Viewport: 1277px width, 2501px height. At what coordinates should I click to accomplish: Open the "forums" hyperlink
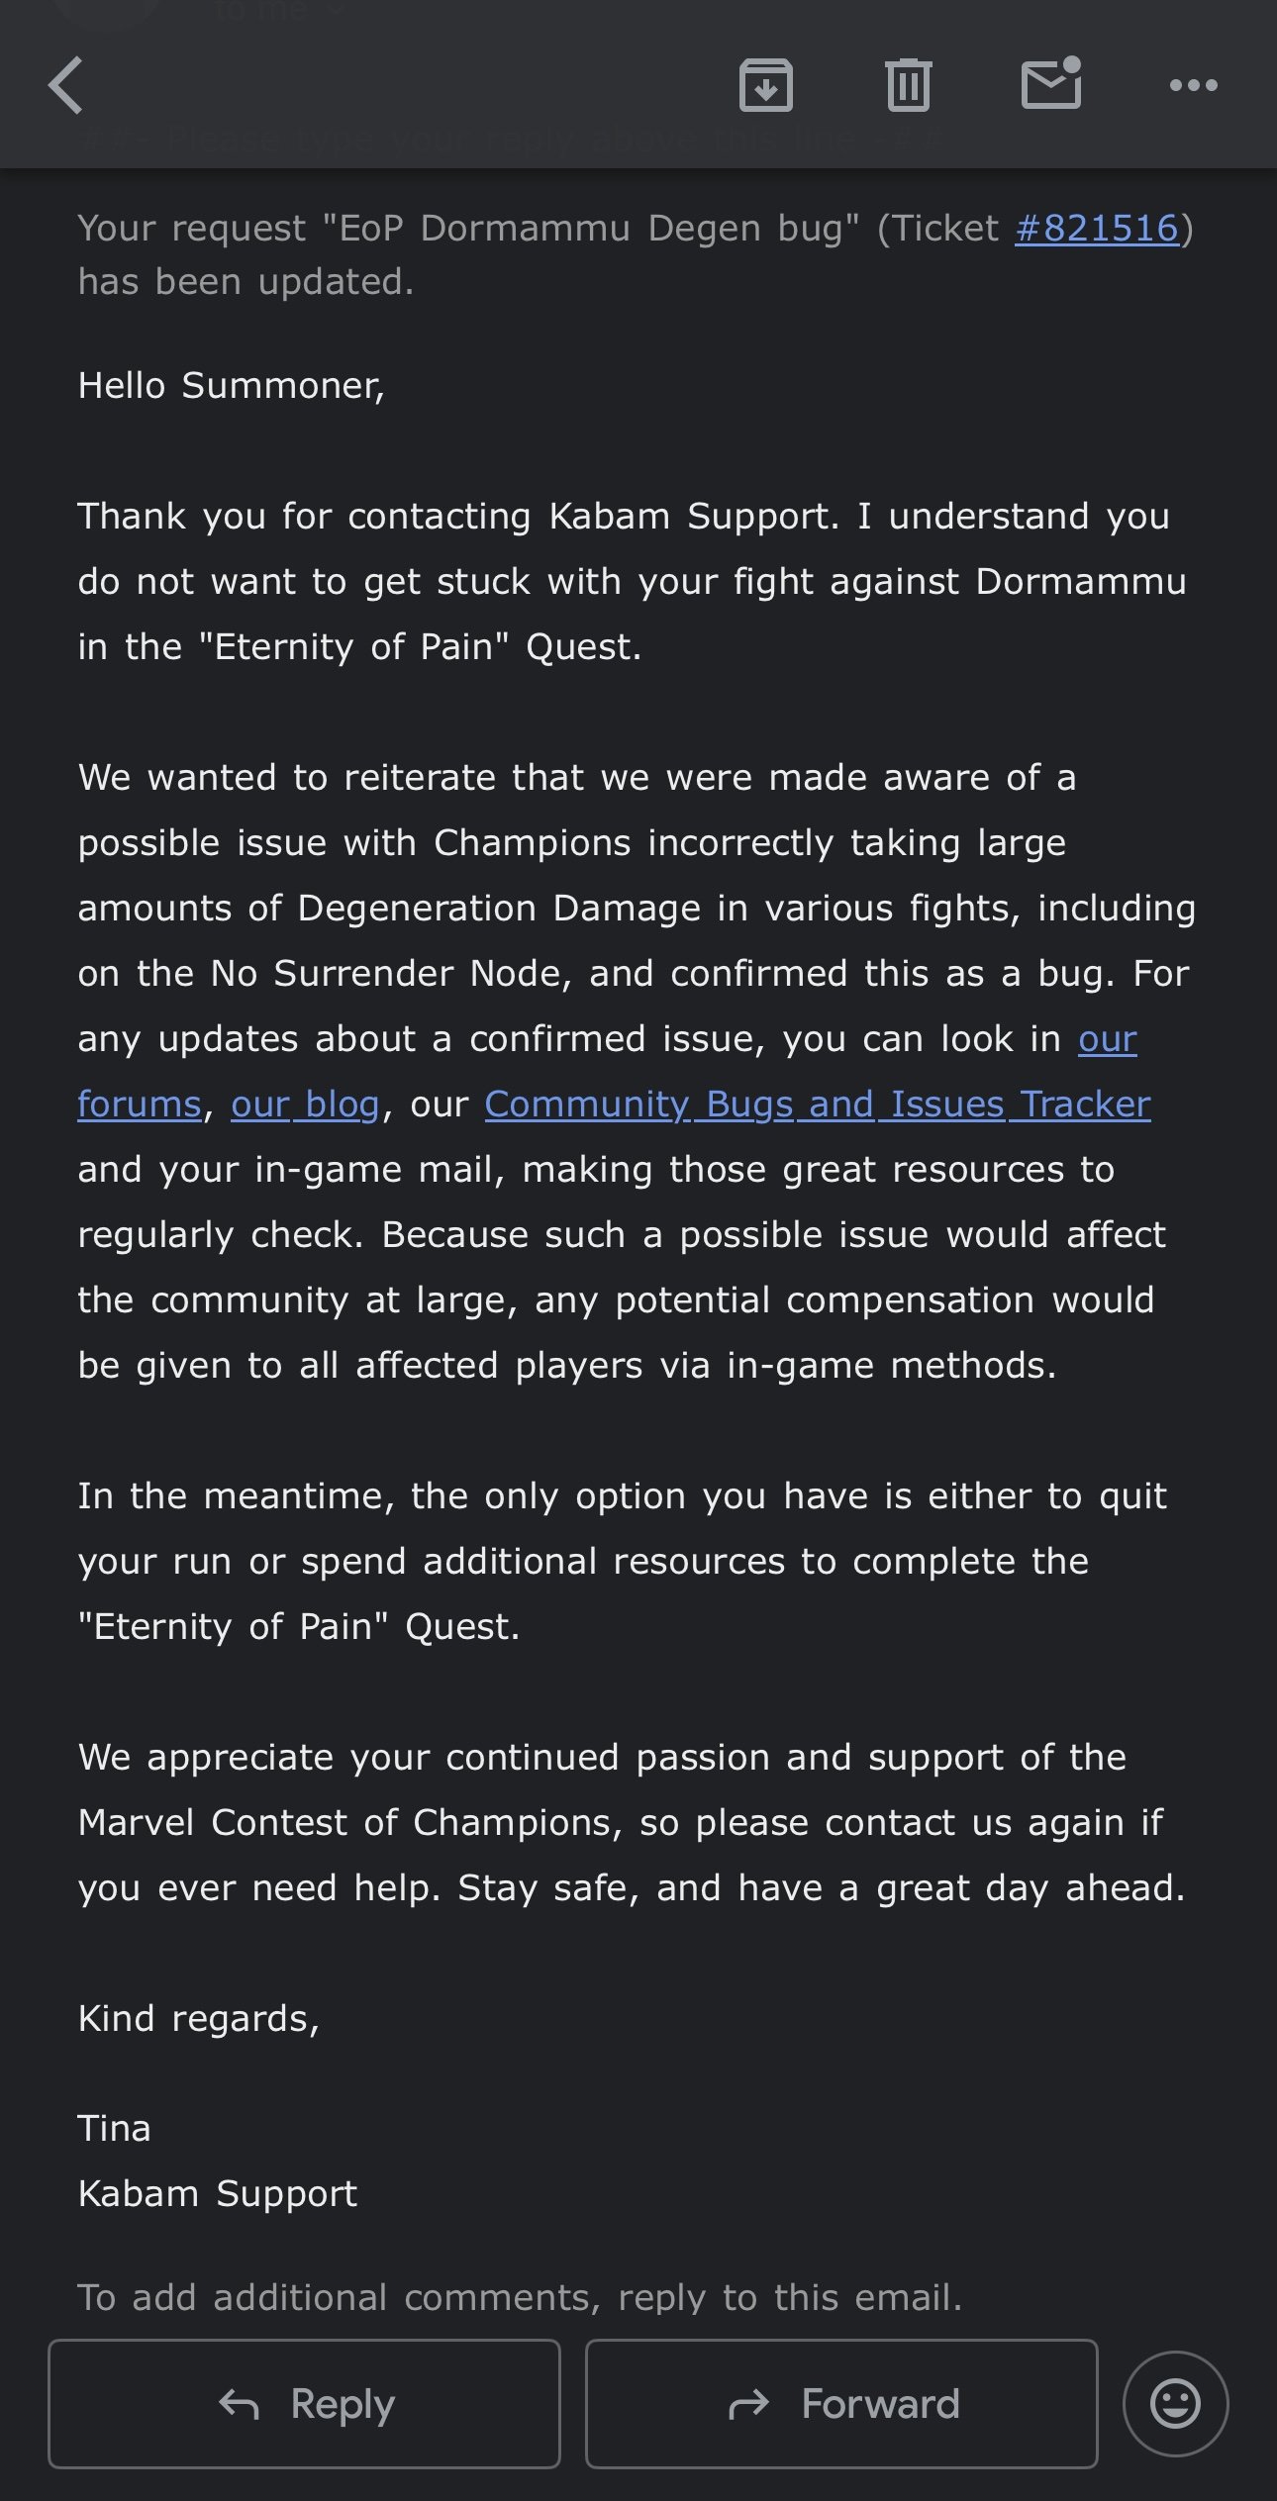[140, 1104]
